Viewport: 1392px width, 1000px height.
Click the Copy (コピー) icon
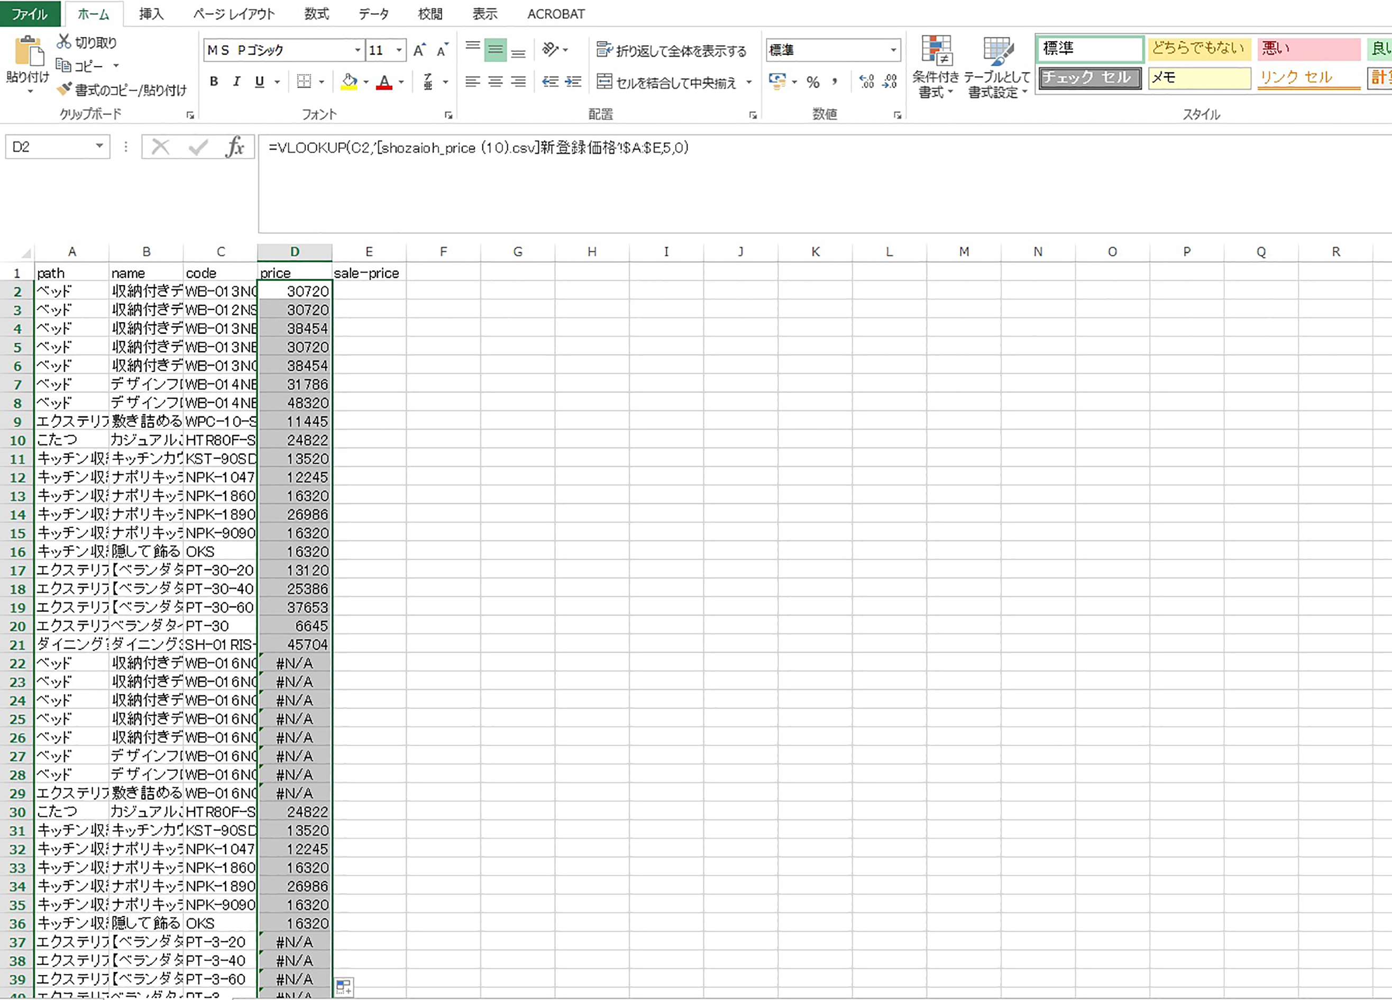[x=63, y=65]
